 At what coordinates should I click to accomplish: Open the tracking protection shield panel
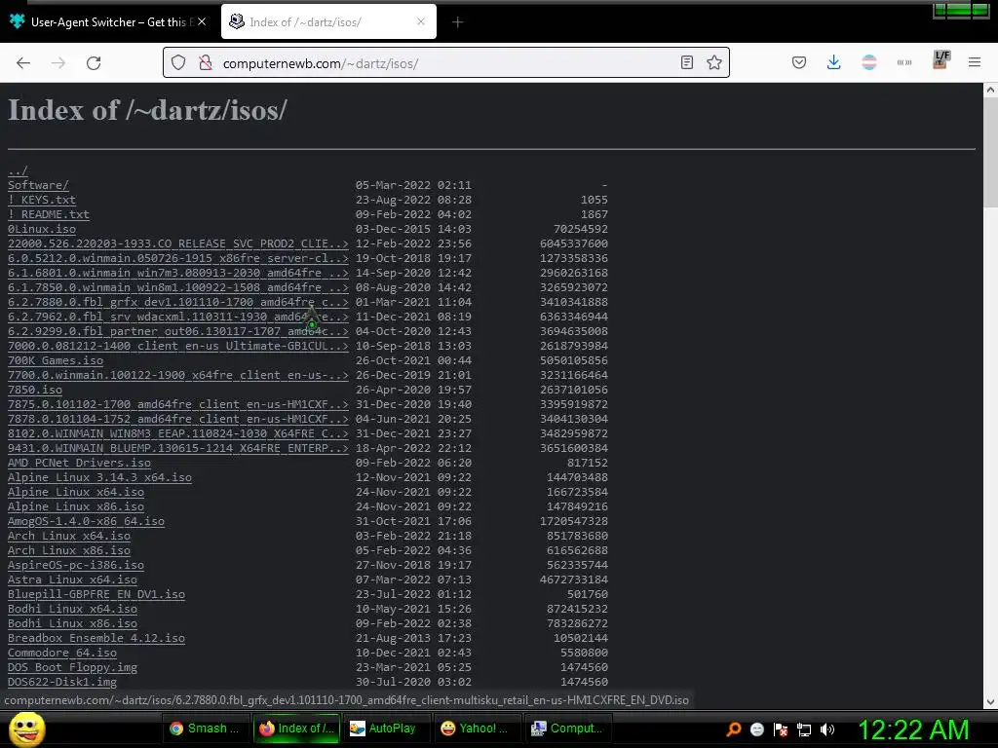[x=178, y=62]
